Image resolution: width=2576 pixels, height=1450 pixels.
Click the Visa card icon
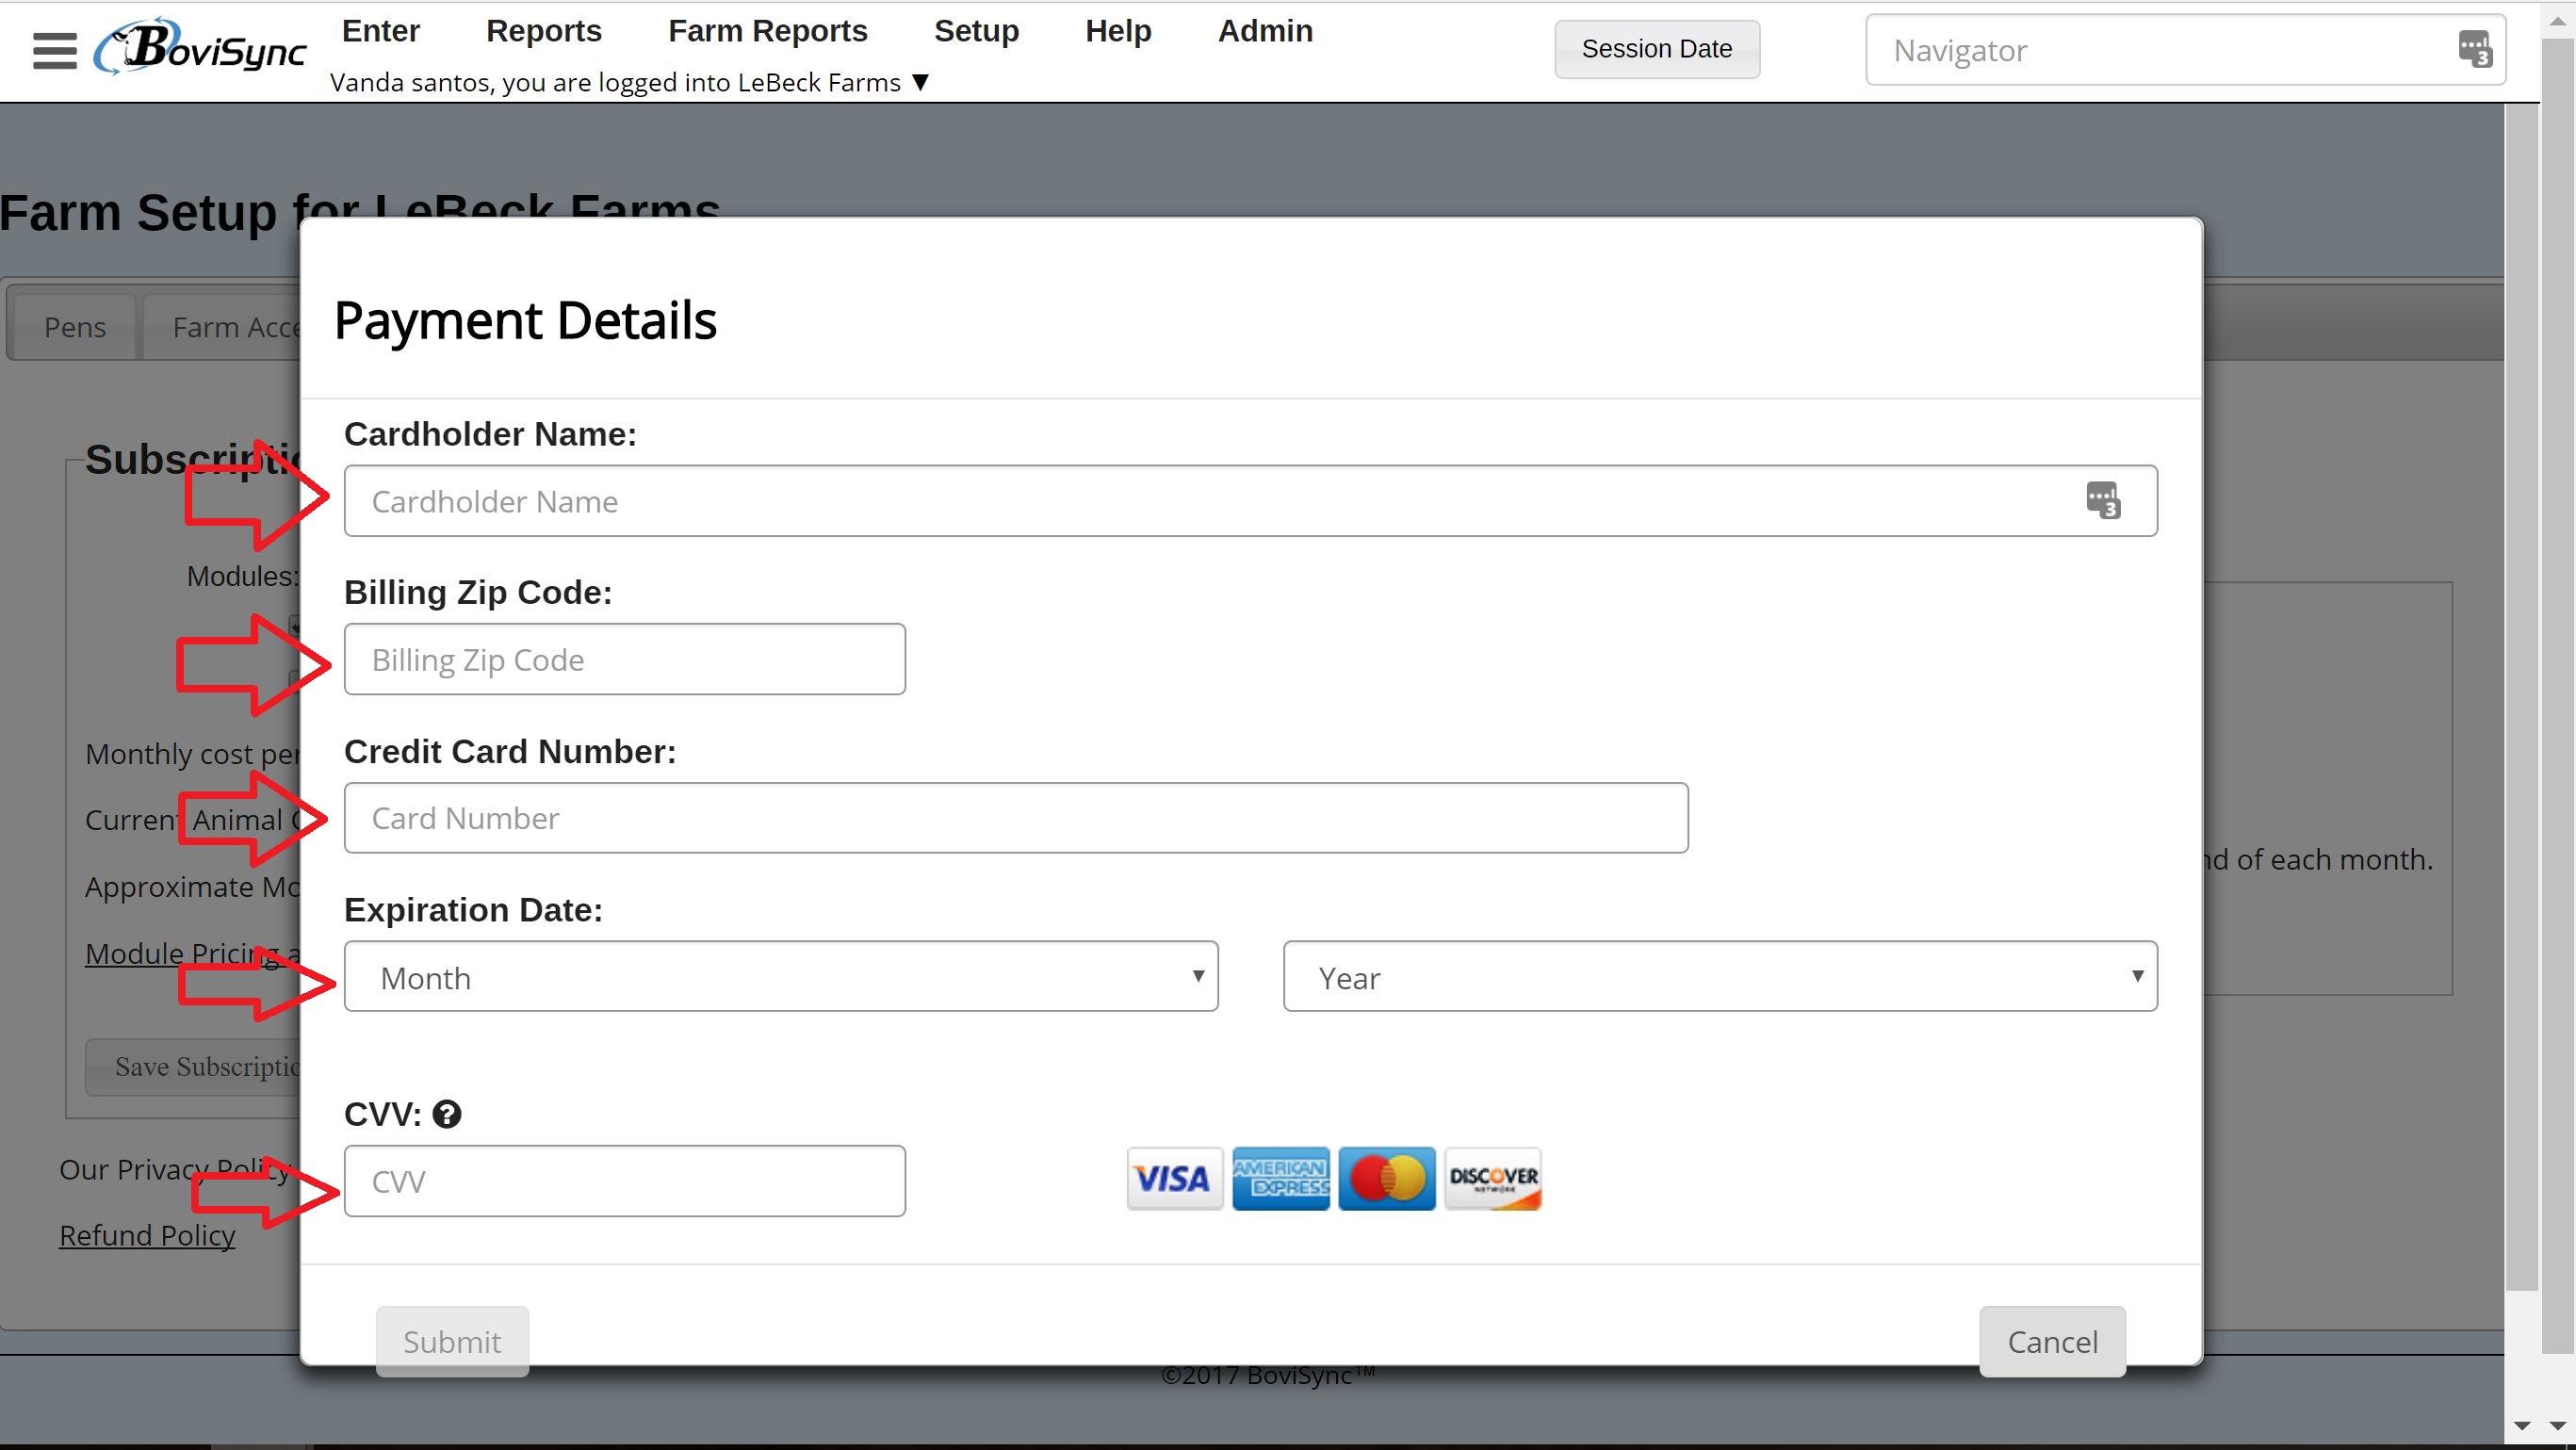tap(1174, 1179)
